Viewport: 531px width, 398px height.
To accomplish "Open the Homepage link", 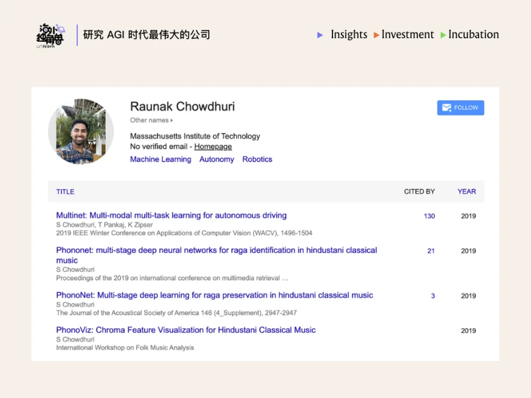I will (213, 146).
